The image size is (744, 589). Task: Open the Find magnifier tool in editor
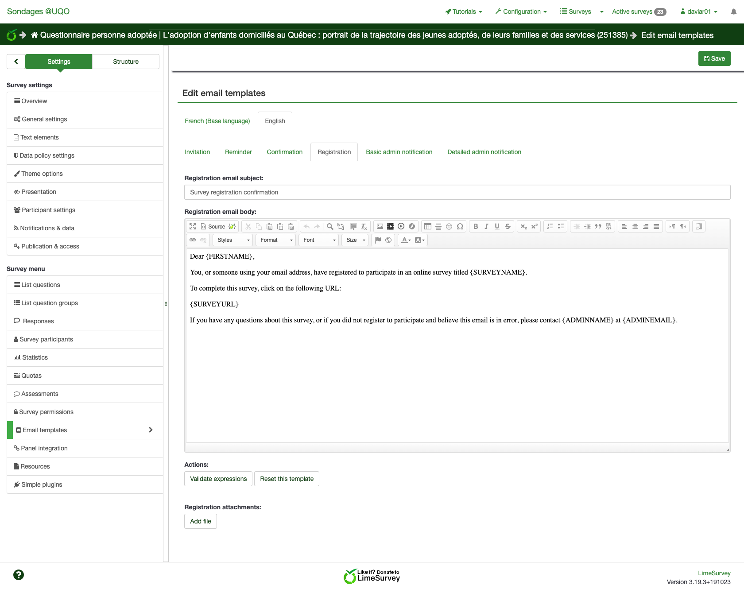click(x=330, y=226)
